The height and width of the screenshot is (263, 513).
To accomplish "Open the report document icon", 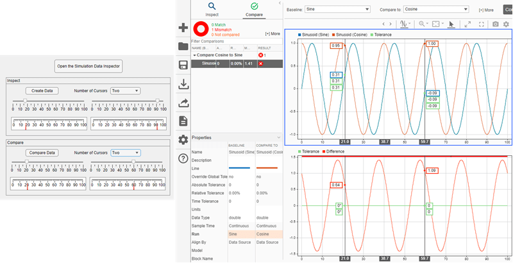I will tap(183, 121).
